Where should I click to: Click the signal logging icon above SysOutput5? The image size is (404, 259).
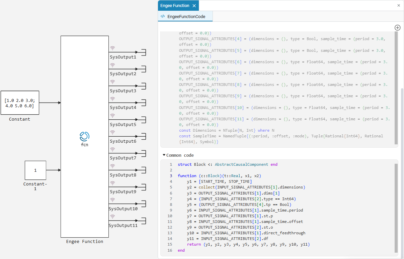pyautogui.click(x=112, y=116)
